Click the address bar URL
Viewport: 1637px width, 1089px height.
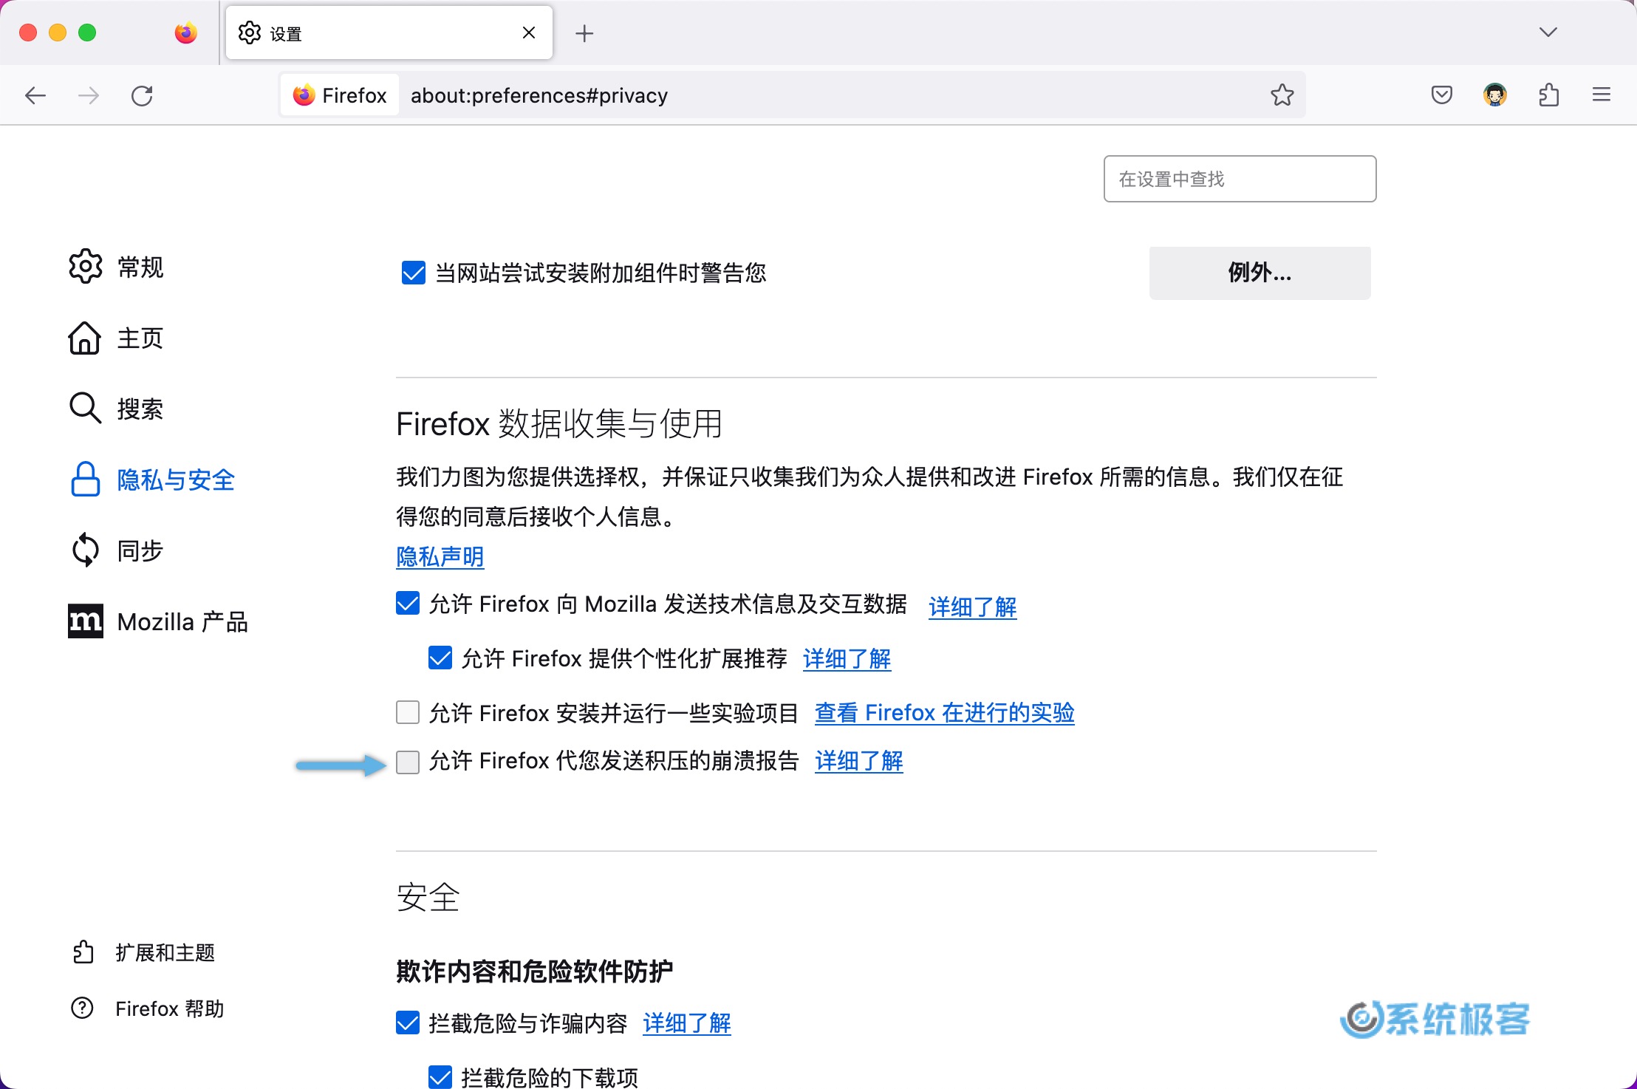[539, 95]
